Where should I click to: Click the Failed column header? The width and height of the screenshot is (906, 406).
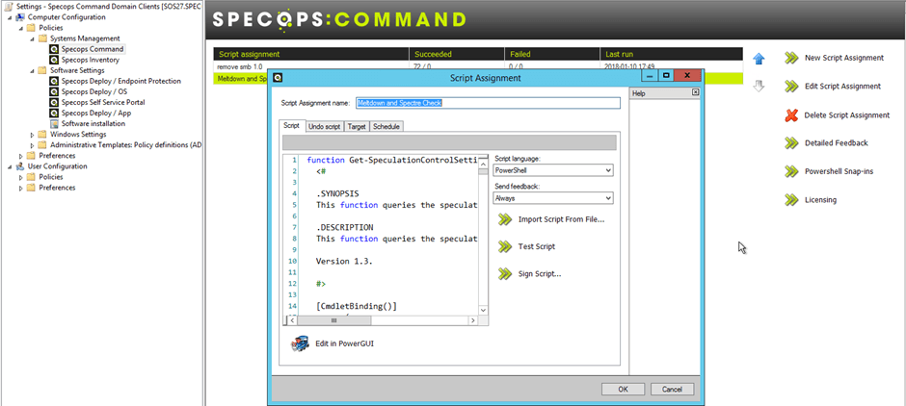click(552, 54)
